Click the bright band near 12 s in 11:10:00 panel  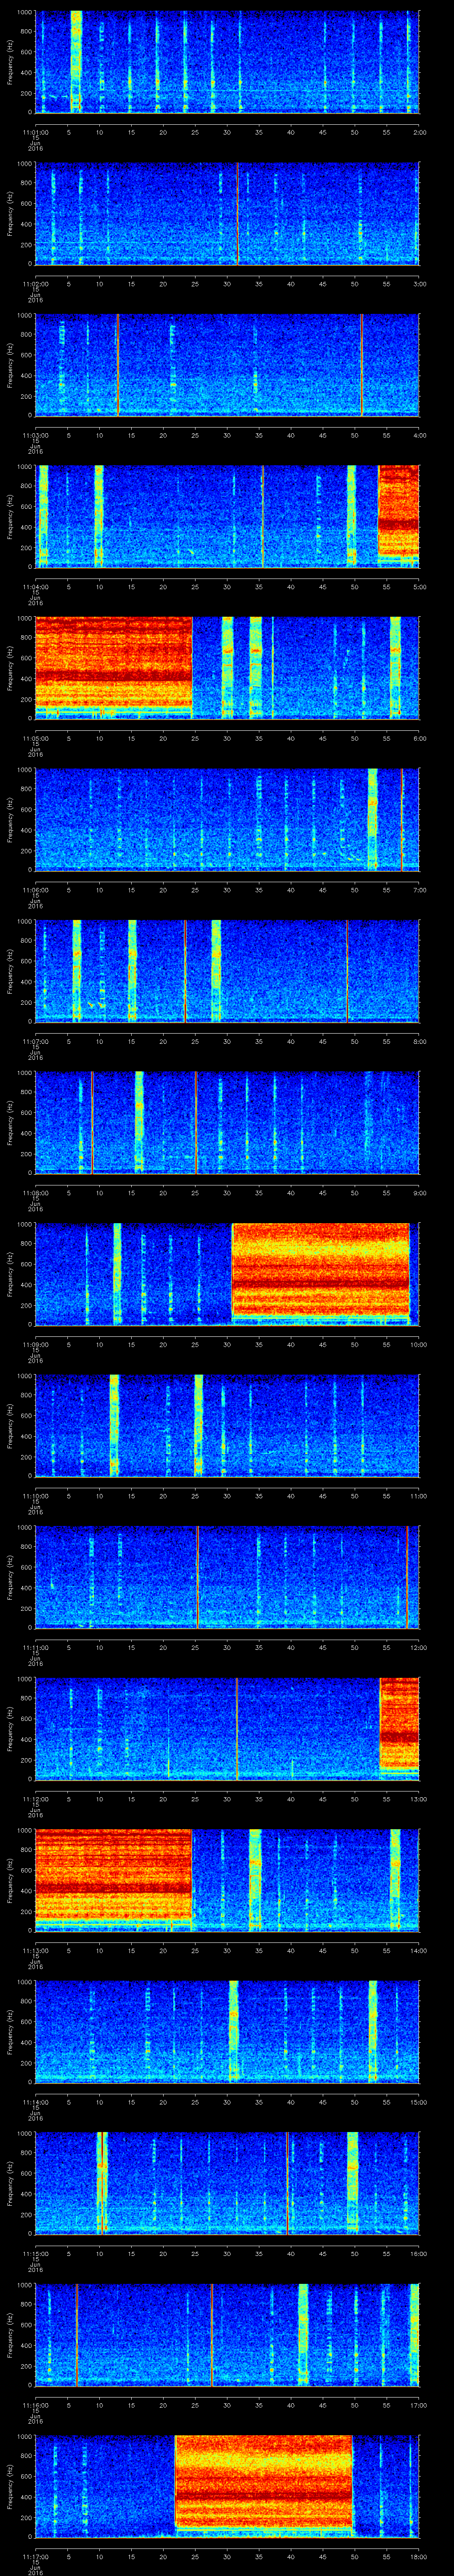pos(114,1425)
